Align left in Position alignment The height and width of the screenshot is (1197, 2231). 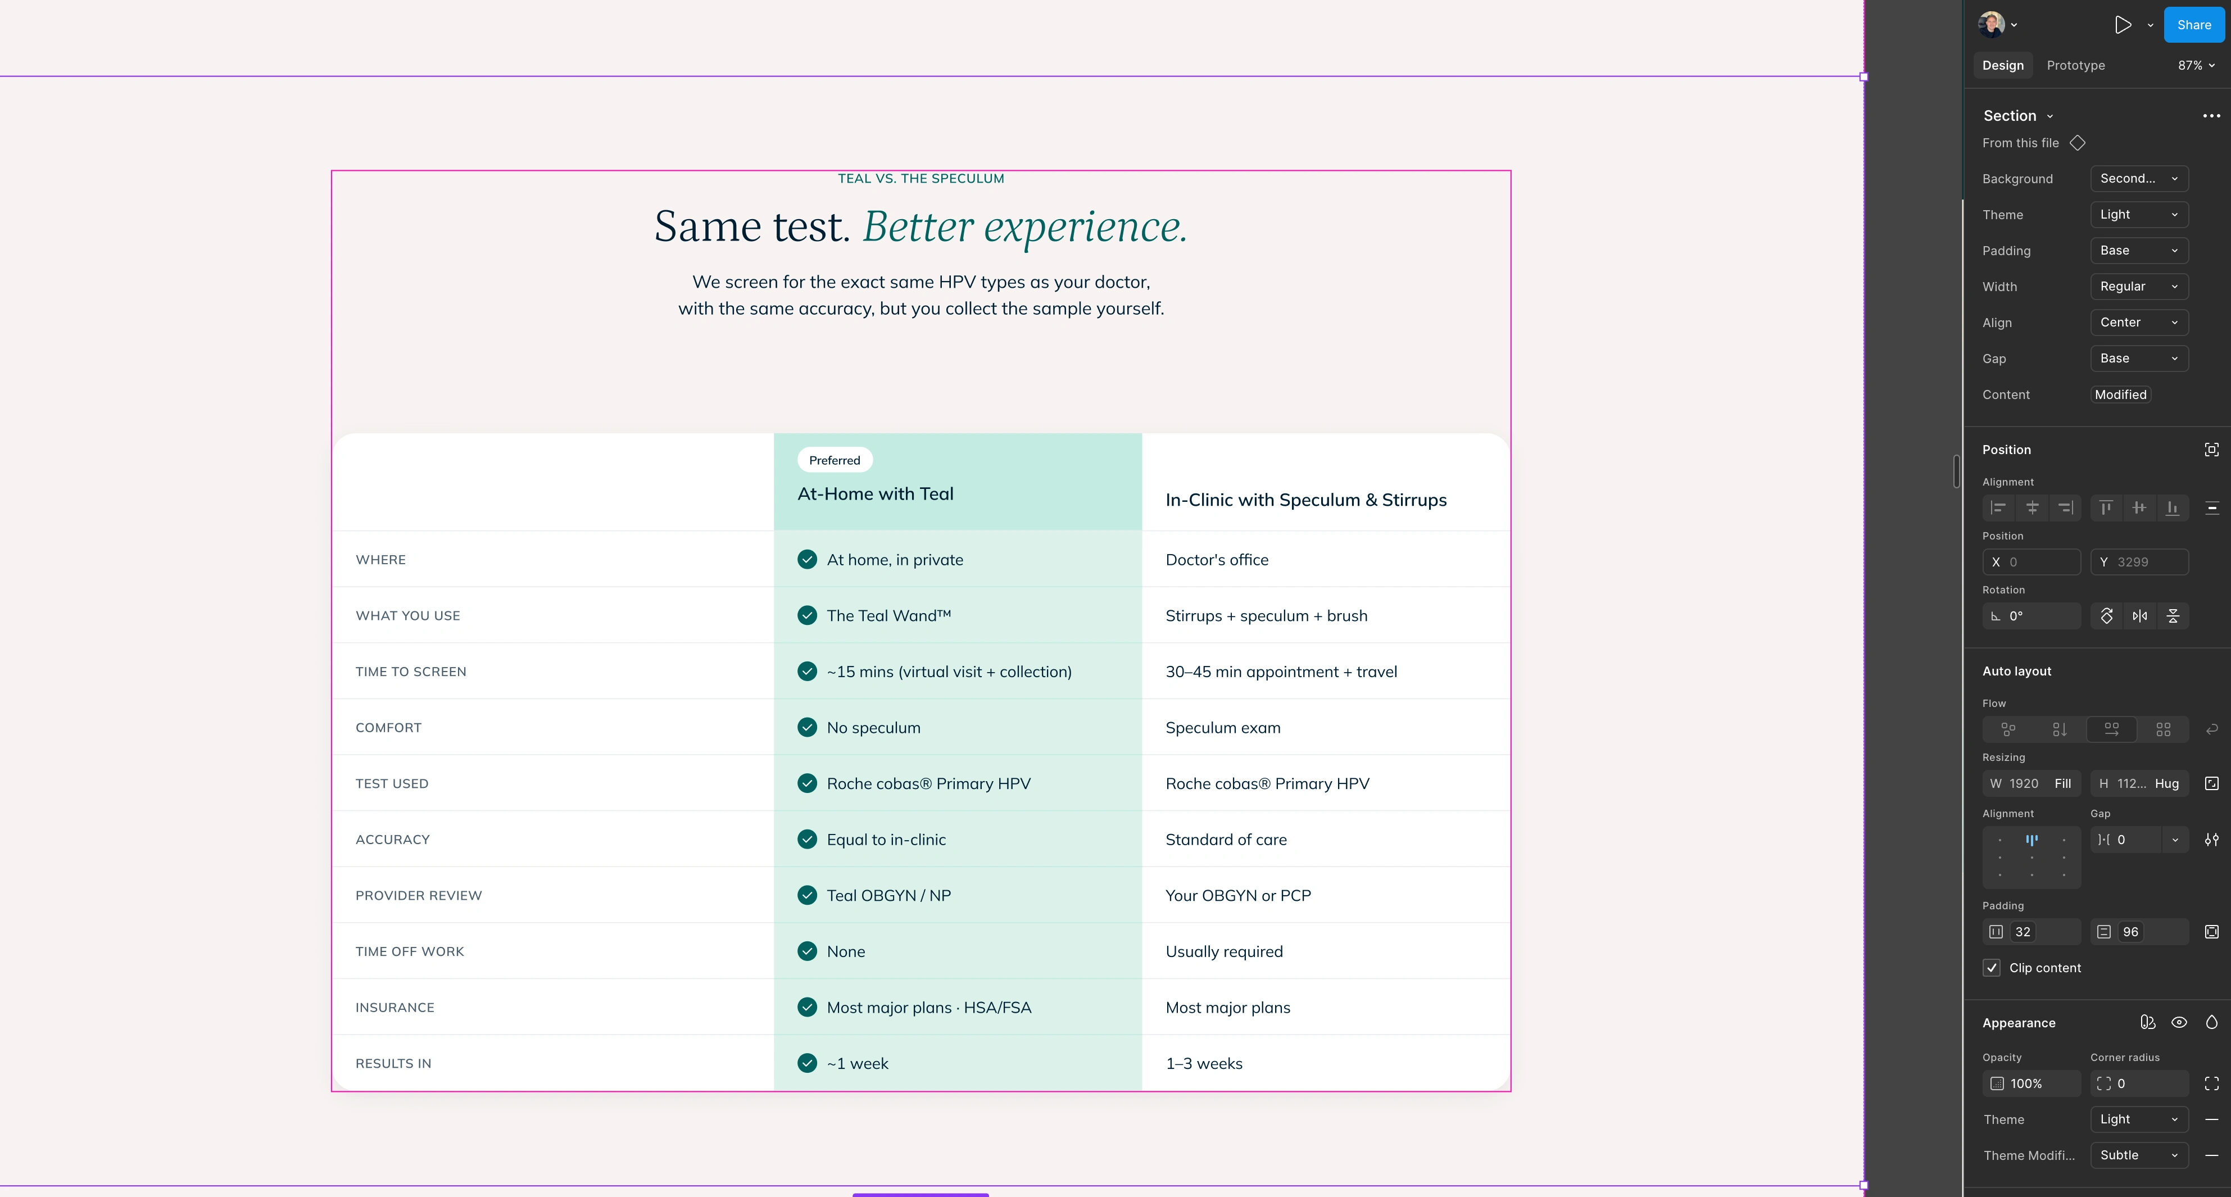tap(1998, 509)
